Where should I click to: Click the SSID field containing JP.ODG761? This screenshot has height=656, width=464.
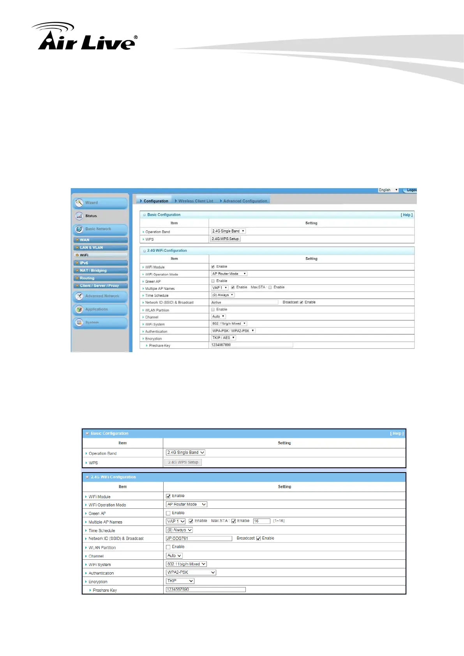tap(199, 538)
